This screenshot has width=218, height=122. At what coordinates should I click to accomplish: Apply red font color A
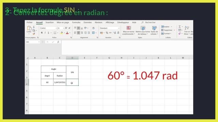point(67,33)
